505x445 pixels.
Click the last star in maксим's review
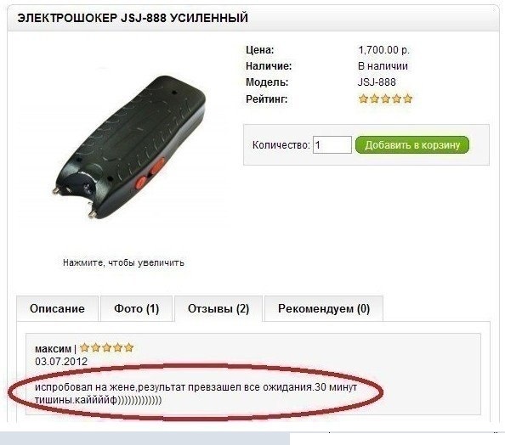pos(129,347)
